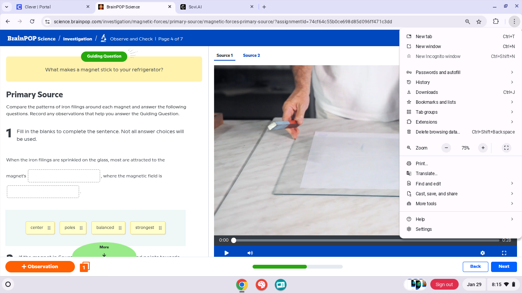Switch to the Source 2 tab
This screenshot has height=293, width=522.
[x=251, y=56]
